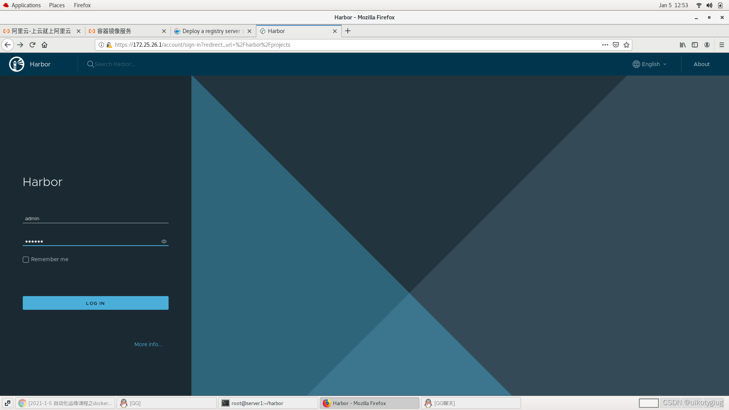This screenshot has width=729, height=410.
Task: Click the Harbor title text in header
Action: pyautogui.click(x=40, y=64)
